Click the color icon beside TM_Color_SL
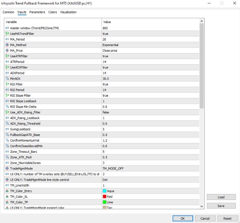 point(7,197)
